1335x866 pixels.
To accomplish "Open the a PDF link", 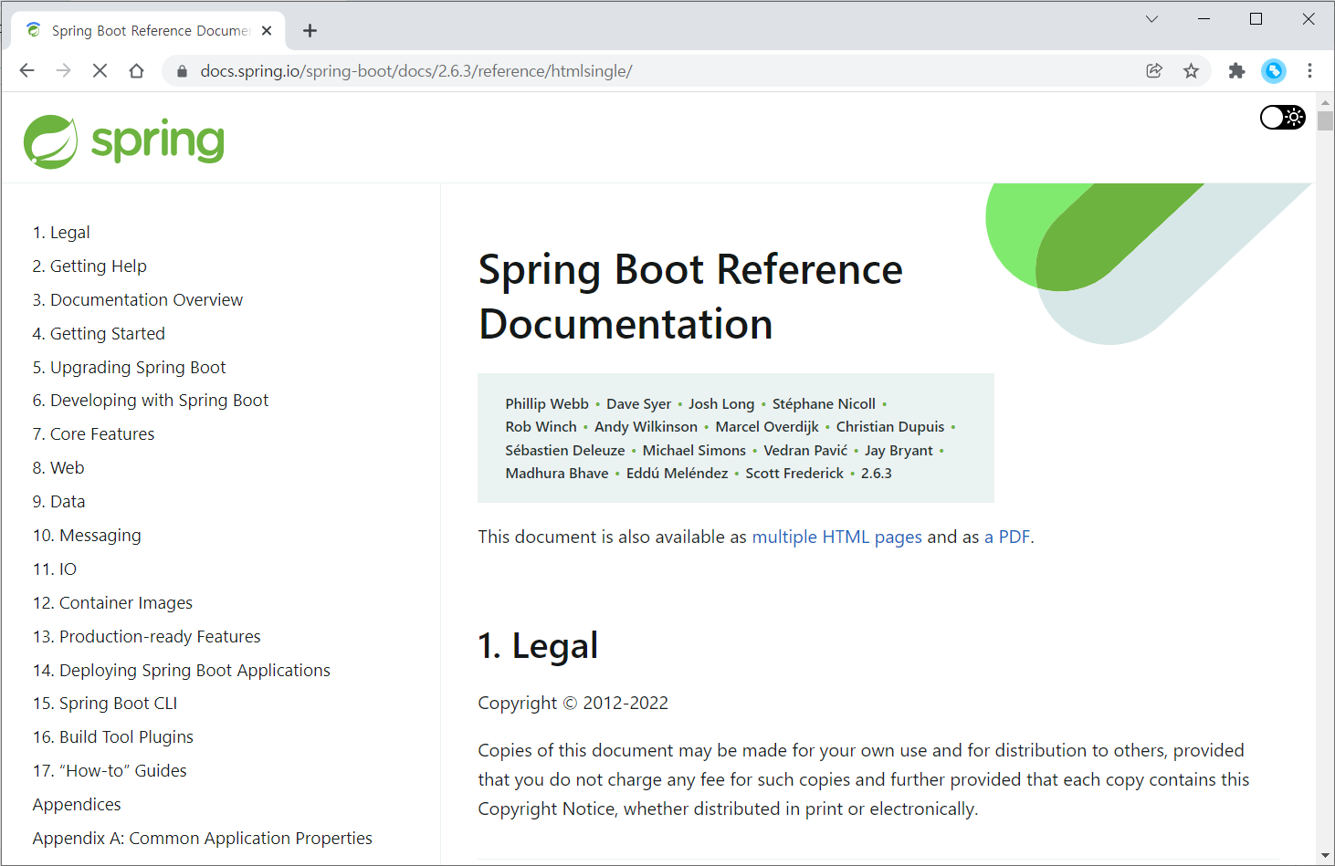I will pos(1007,537).
